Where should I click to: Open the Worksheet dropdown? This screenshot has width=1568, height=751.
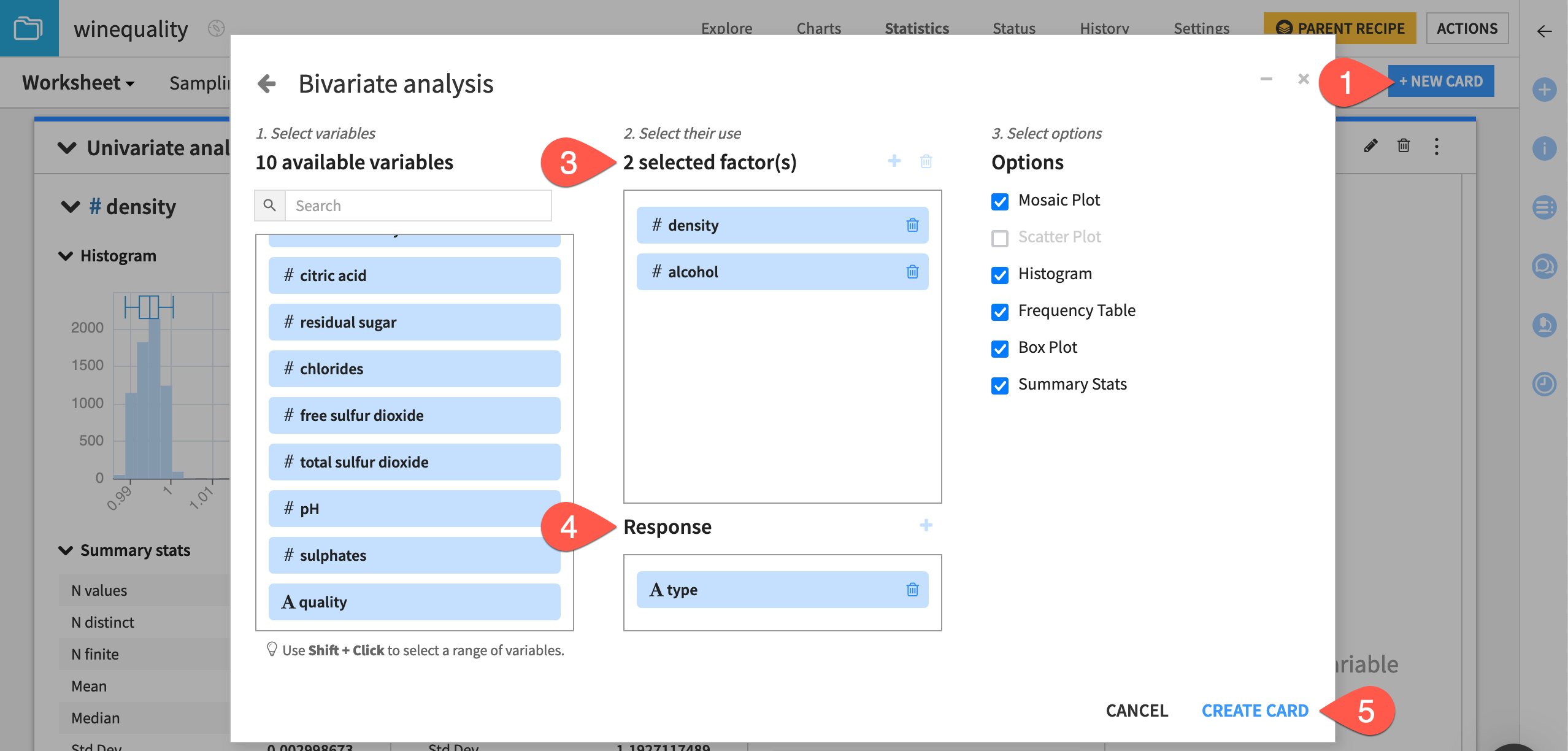[x=78, y=82]
